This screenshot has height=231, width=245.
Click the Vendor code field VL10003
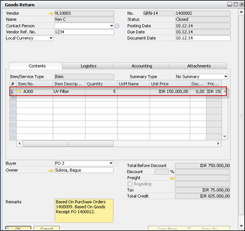[x=84, y=13]
